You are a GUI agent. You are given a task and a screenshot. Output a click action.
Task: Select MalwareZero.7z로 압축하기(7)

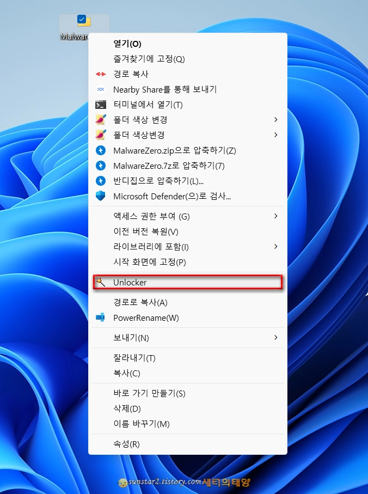(x=188, y=166)
